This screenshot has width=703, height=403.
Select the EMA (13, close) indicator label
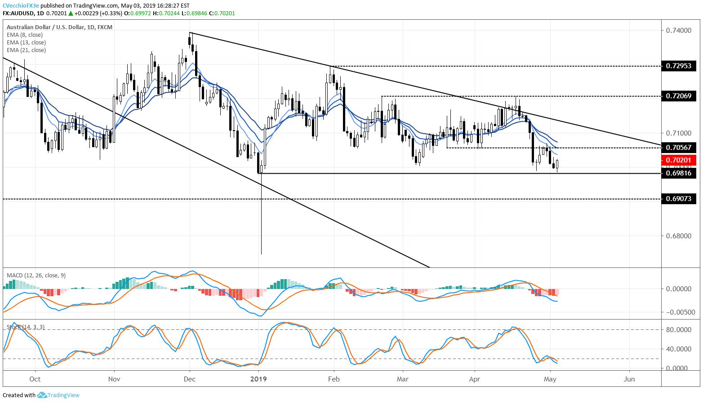click(x=26, y=43)
